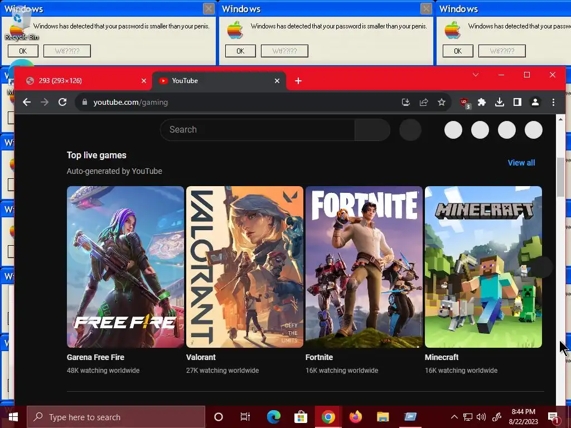Viewport: 571px width, 428px height.
Task: Click the YouTube search submit button
Action: click(372, 129)
